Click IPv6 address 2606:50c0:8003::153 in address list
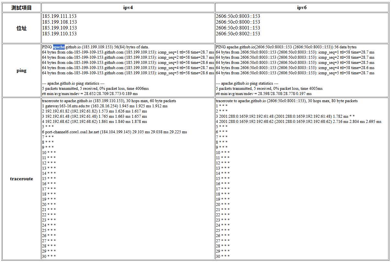The height and width of the screenshot is (262, 391). click(238, 16)
